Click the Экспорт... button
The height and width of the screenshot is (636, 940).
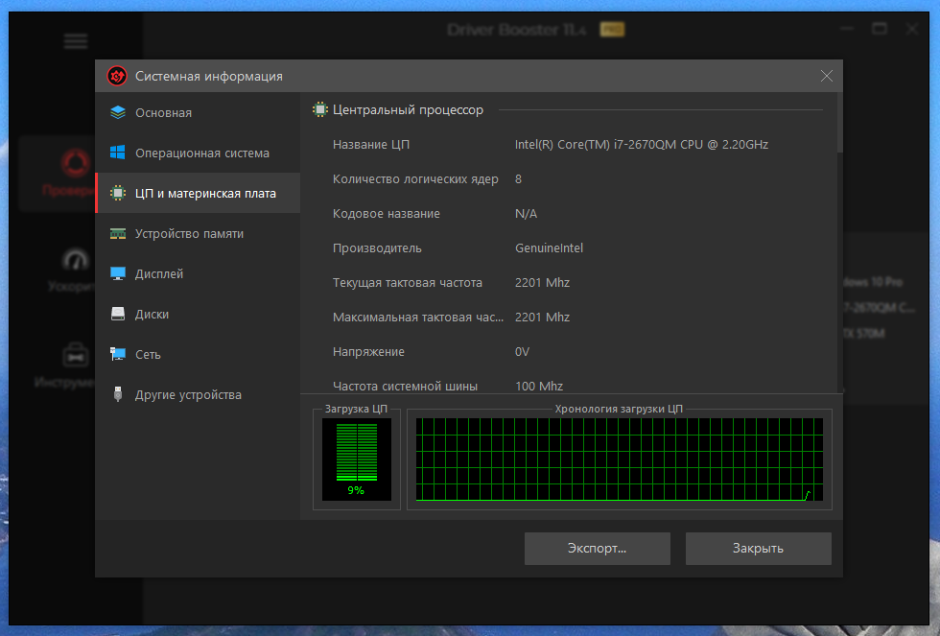[597, 549]
